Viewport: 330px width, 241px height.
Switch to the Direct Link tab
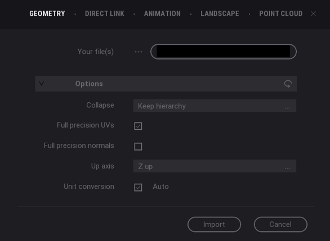[x=105, y=13]
